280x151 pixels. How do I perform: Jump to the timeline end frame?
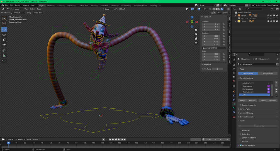click(x=125, y=139)
